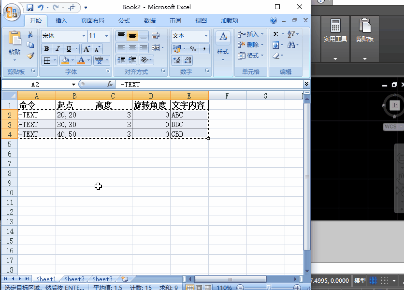Screen dimensions: 404x290
Task: Click the Insert Function fx icon
Action: point(110,85)
